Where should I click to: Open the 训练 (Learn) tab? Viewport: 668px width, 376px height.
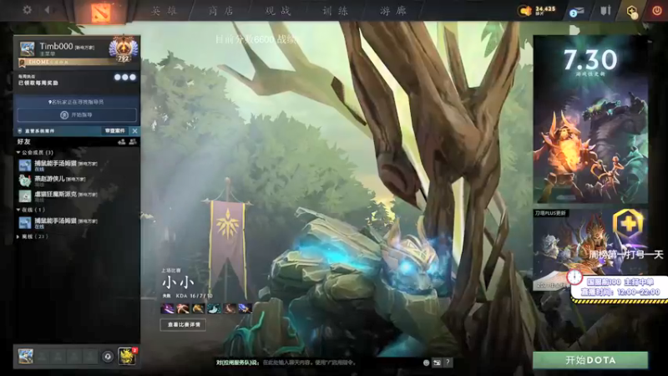[x=336, y=11]
